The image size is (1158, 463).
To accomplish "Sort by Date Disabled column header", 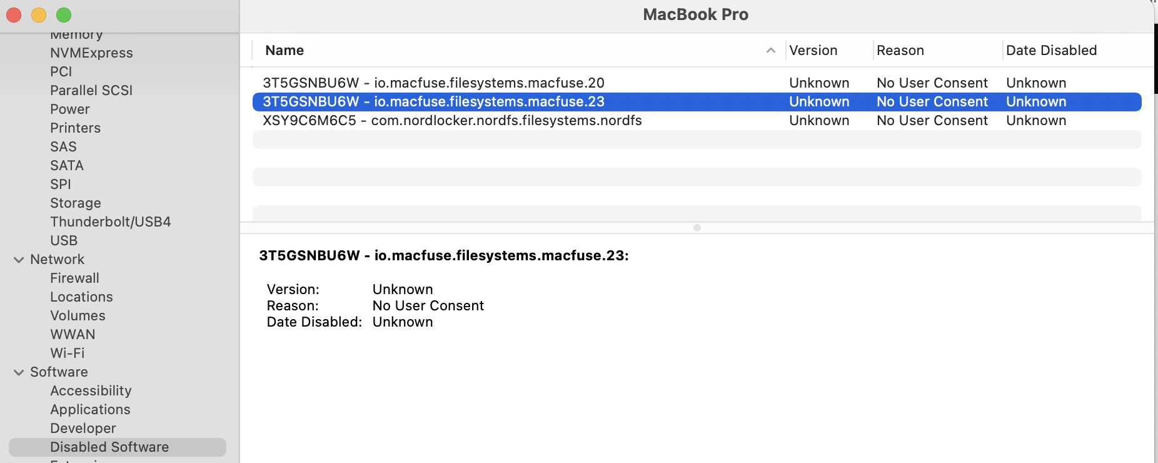I will [1051, 51].
